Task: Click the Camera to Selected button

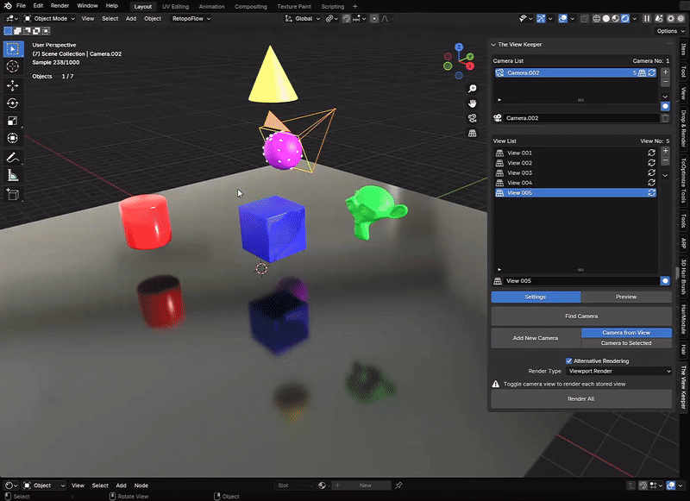Action: pos(626,343)
